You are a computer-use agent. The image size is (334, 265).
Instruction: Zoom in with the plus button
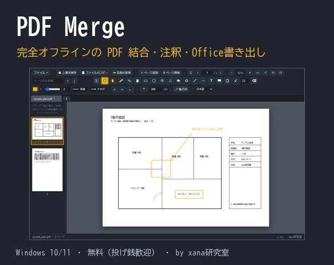[250, 73]
